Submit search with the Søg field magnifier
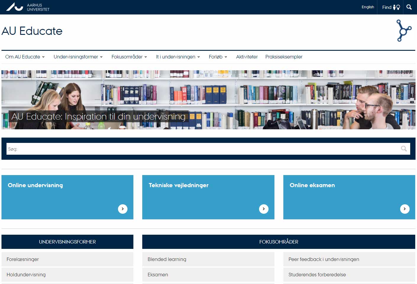 pyautogui.click(x=404, y=149)
